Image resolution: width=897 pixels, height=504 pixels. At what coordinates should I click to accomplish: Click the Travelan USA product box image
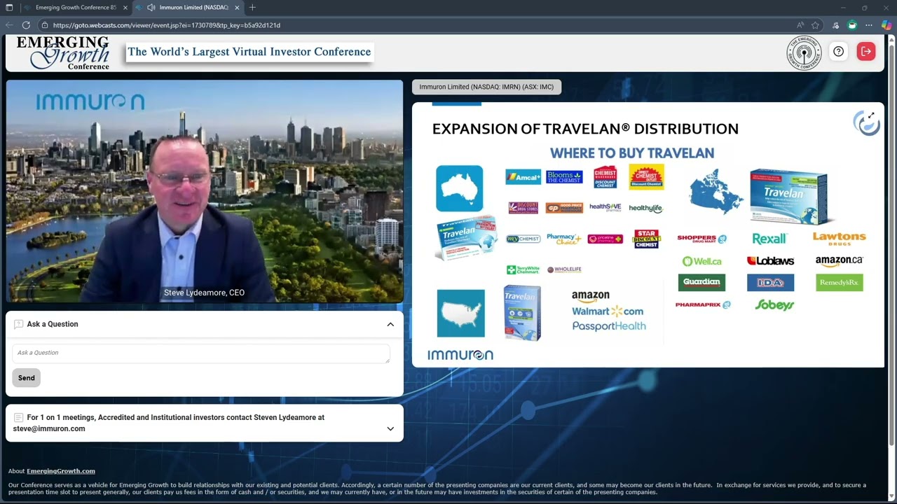pyautogui.click(x=522, y=312)
